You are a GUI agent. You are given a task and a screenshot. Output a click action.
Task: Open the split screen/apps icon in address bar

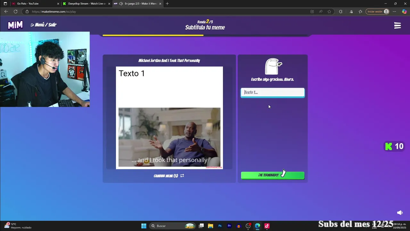[312, 12]
